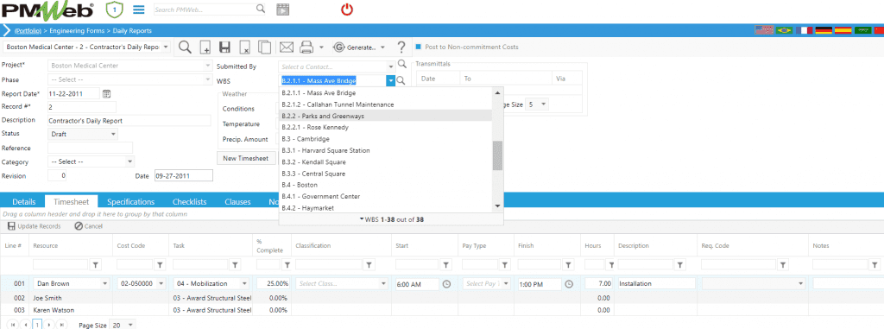This screenshot has width=884, height=329.
Task: Click the Add new record icon
Action: [x=205, y=47]
